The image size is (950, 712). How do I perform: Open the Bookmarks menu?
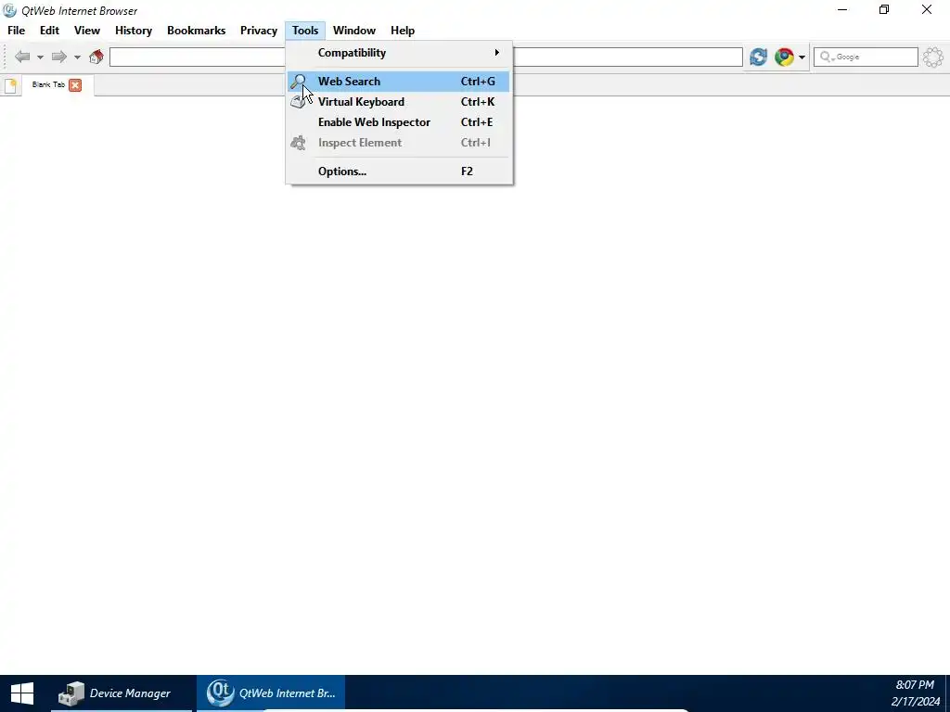[197, 31]
